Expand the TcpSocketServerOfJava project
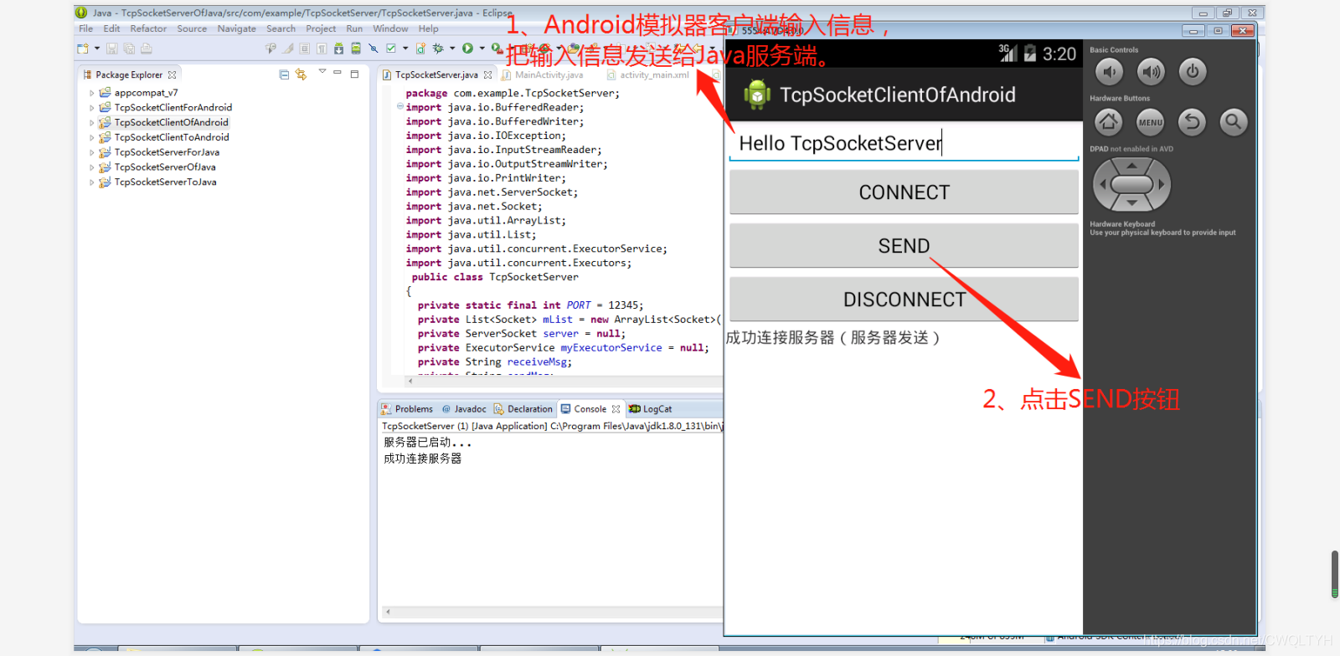The height and width of the screenshot is (656, 1340). pyautogui.click(x=92, y=167)
